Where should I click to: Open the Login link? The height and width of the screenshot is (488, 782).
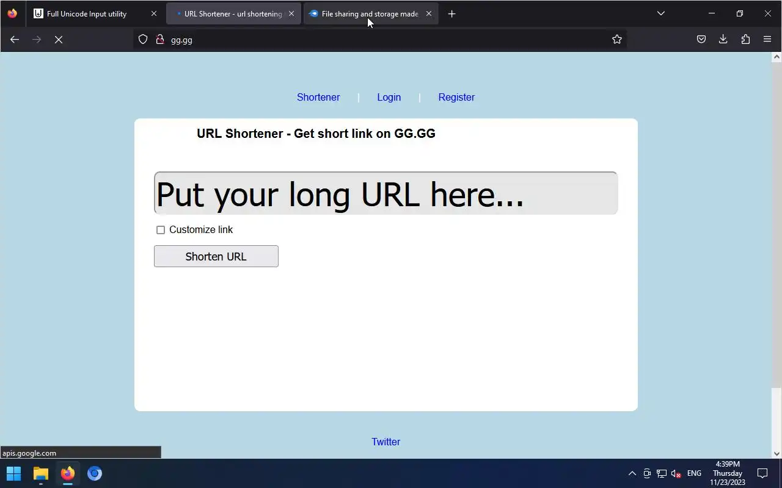pyautogui.click(x=389, y=97)
